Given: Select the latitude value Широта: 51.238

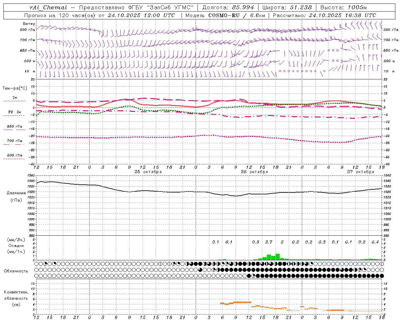Looking at the screenshot, I should [287, 7].
